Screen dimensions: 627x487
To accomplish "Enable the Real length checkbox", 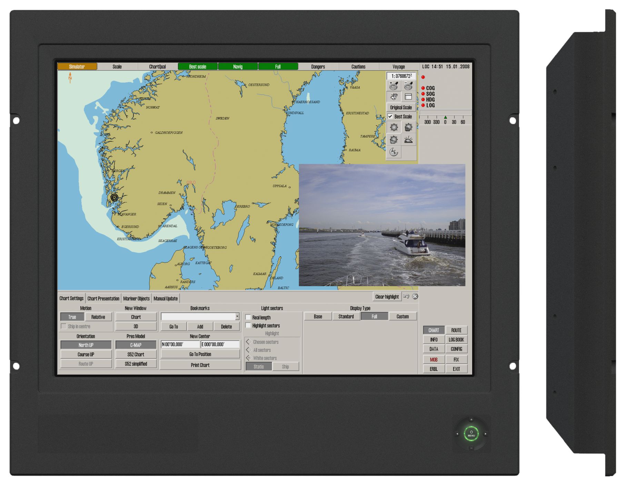I will point(248,317).
